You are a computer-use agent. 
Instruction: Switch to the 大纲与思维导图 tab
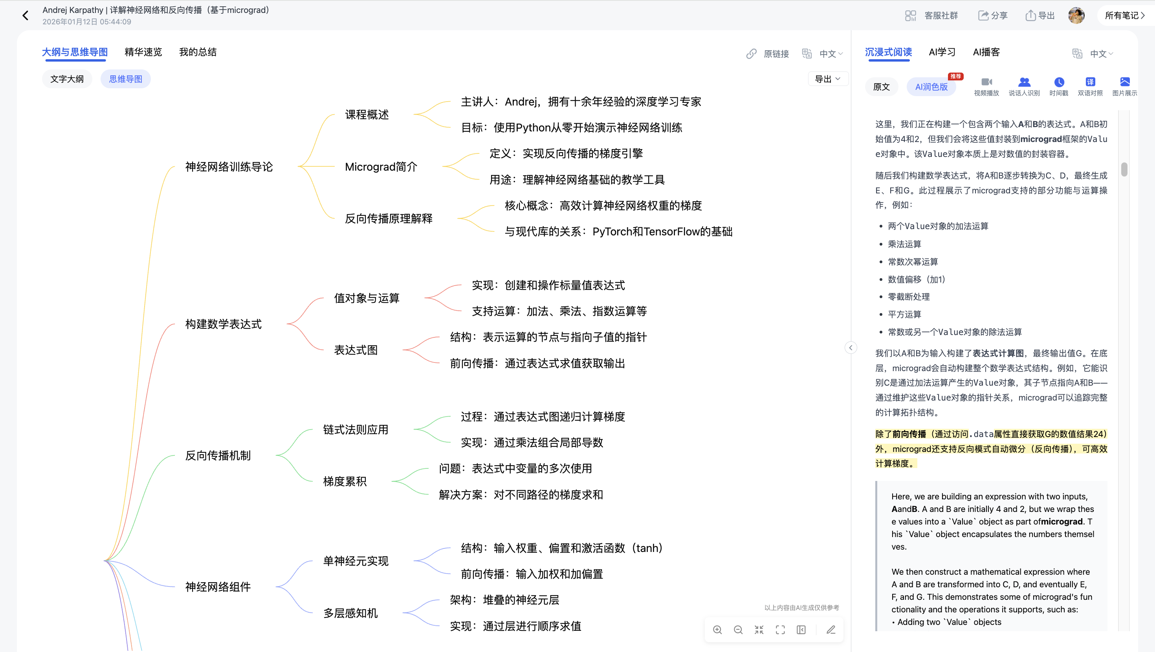coord(74,52)
